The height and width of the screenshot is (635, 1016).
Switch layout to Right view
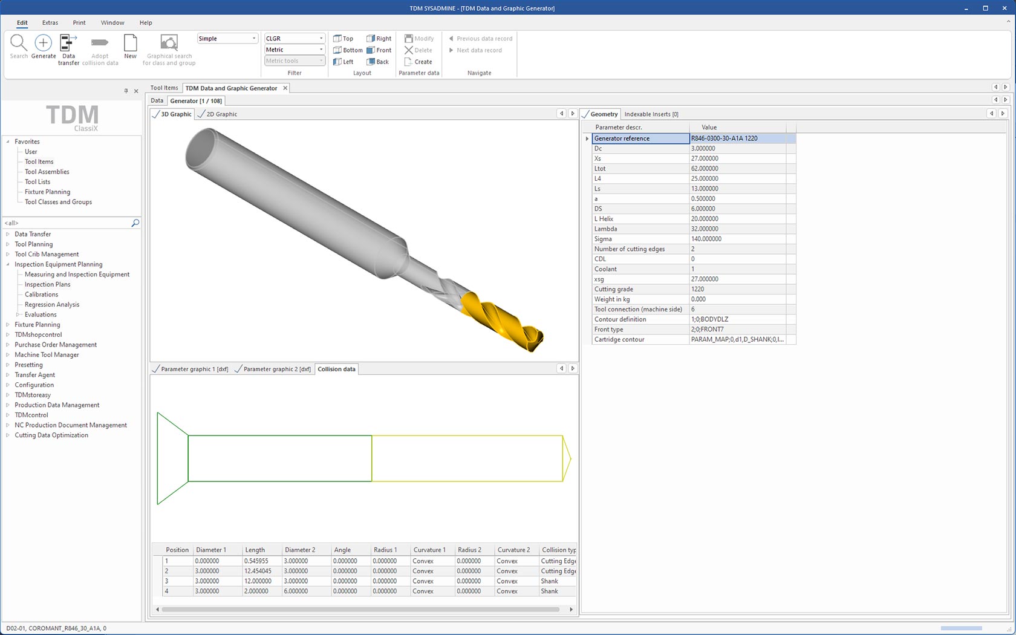379,39
